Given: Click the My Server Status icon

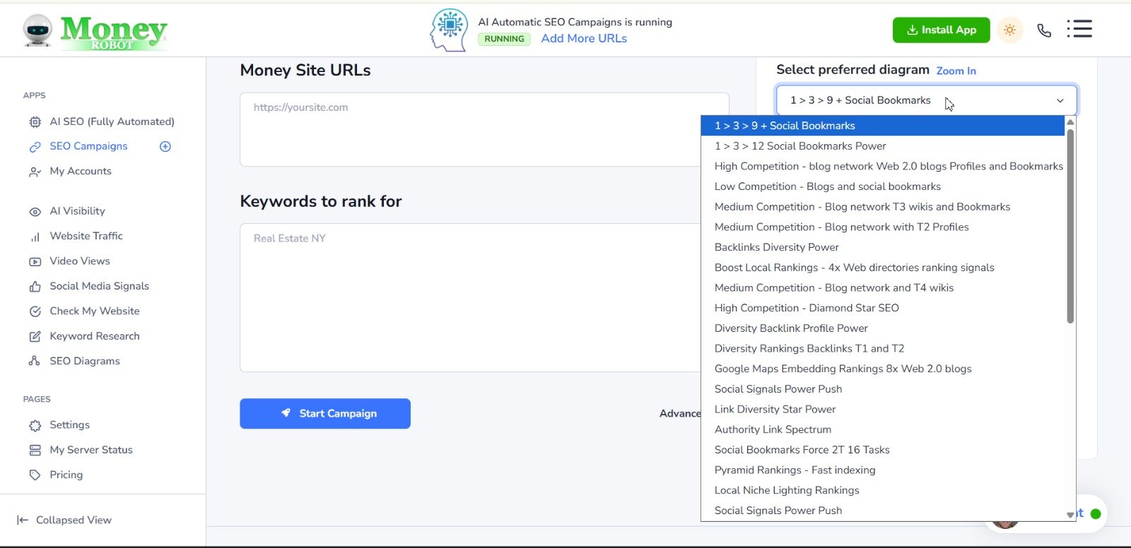Looking at the screenshot, I should (35, 451).
